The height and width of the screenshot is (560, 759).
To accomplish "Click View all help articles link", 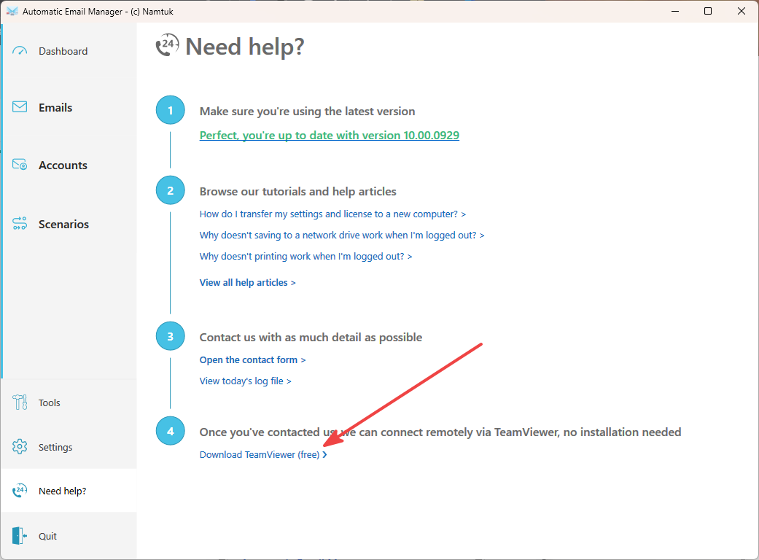I will 247,283.
